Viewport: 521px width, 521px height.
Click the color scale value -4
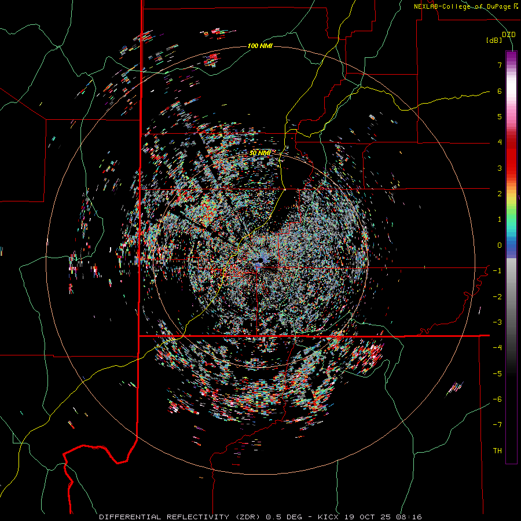click(x=497, y=348)
